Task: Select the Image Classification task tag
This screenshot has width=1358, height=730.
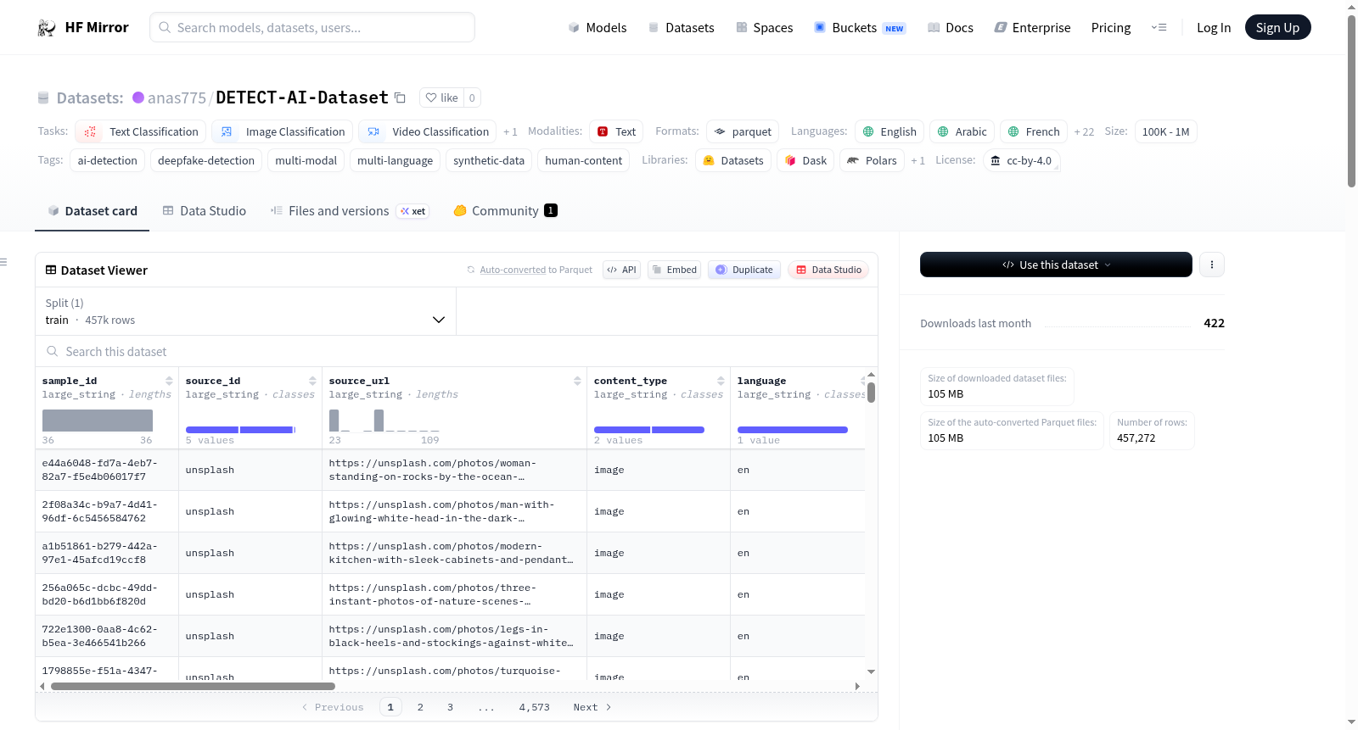Action: tap(283, 131)
